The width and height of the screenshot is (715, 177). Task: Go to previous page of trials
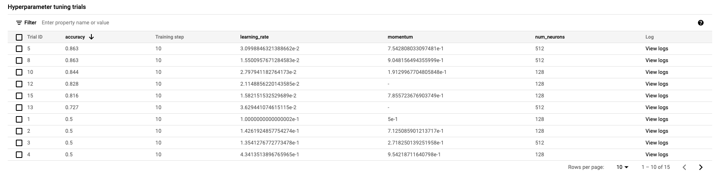(x=685, y=167)
